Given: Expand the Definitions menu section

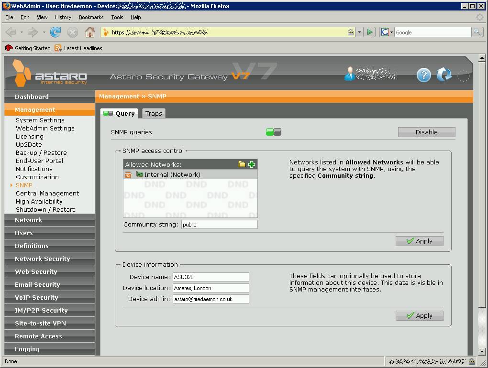Looking at the screenshot, I should (x=50, y=246).
